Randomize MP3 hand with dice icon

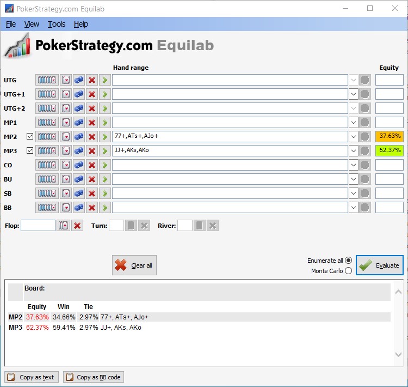tap(79, 151)
